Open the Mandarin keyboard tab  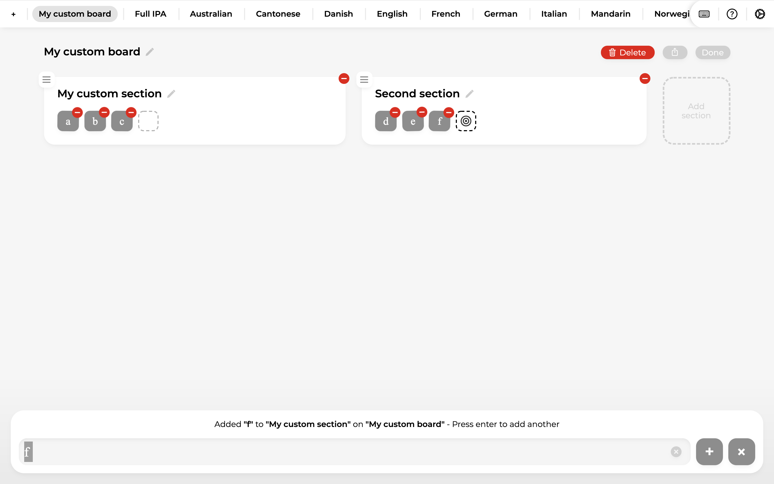[x=611, y=13]
